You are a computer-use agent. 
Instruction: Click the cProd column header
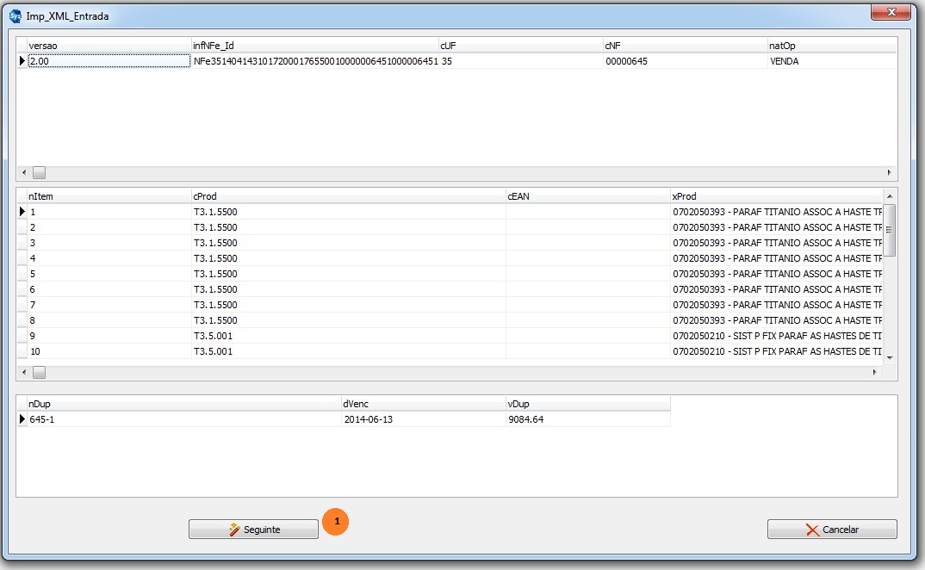(x=348, y=196)
